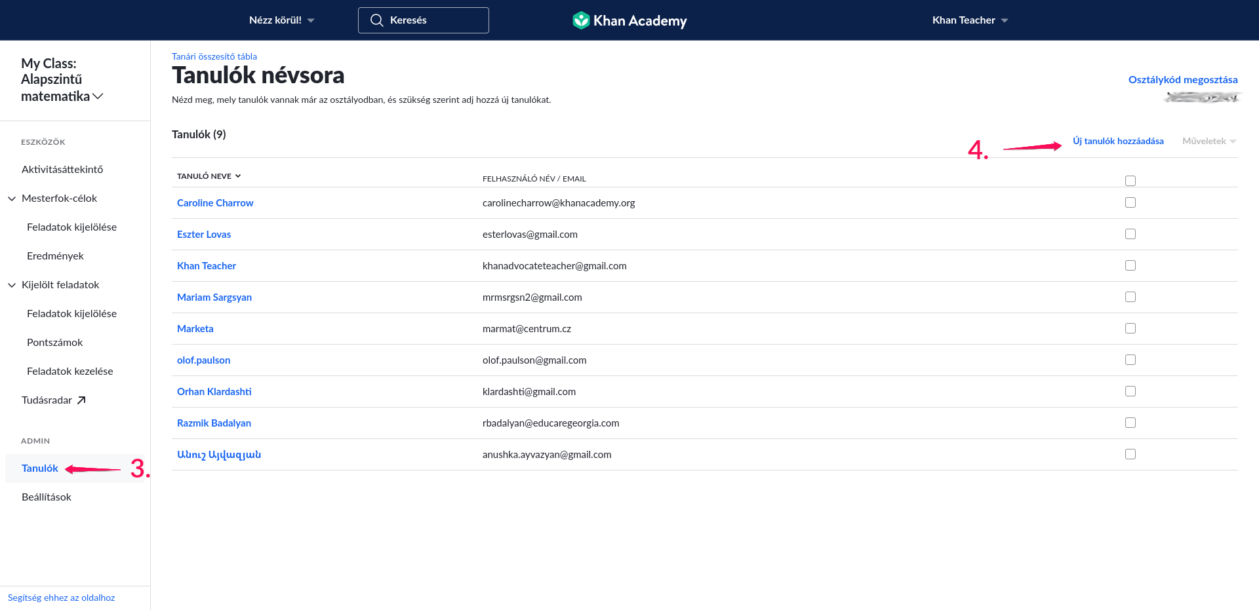The width and height of the screenshot is (1259, 610).
Task: Go to Tanári összesítő tábla breadcrumb
Action: [214, 56]
